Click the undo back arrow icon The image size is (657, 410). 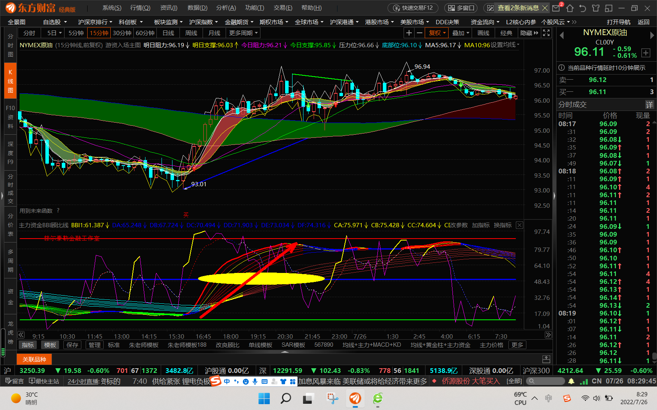point(583,8)
